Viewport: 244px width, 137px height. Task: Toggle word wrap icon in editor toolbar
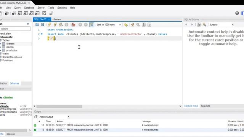149,24
